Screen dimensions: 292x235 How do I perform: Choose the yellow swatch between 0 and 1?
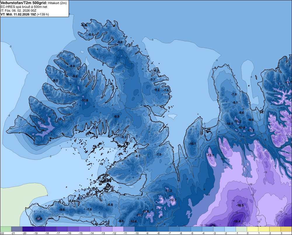click(253, 229)
